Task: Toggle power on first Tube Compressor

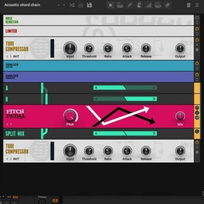Action: 197,40
